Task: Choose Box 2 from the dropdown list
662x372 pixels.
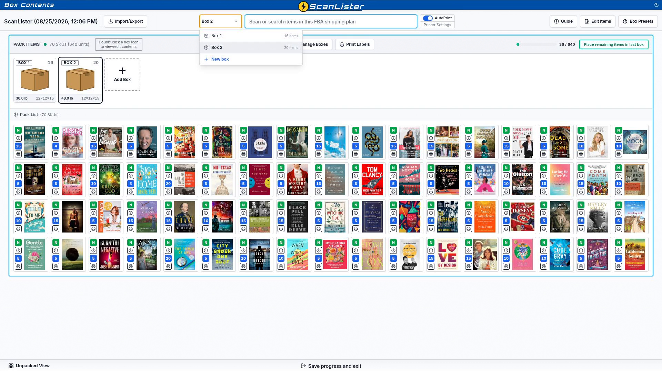Action: [x=251, y=48]
